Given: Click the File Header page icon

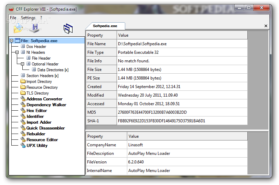Looking at the screenshot, I should (28, 58).
